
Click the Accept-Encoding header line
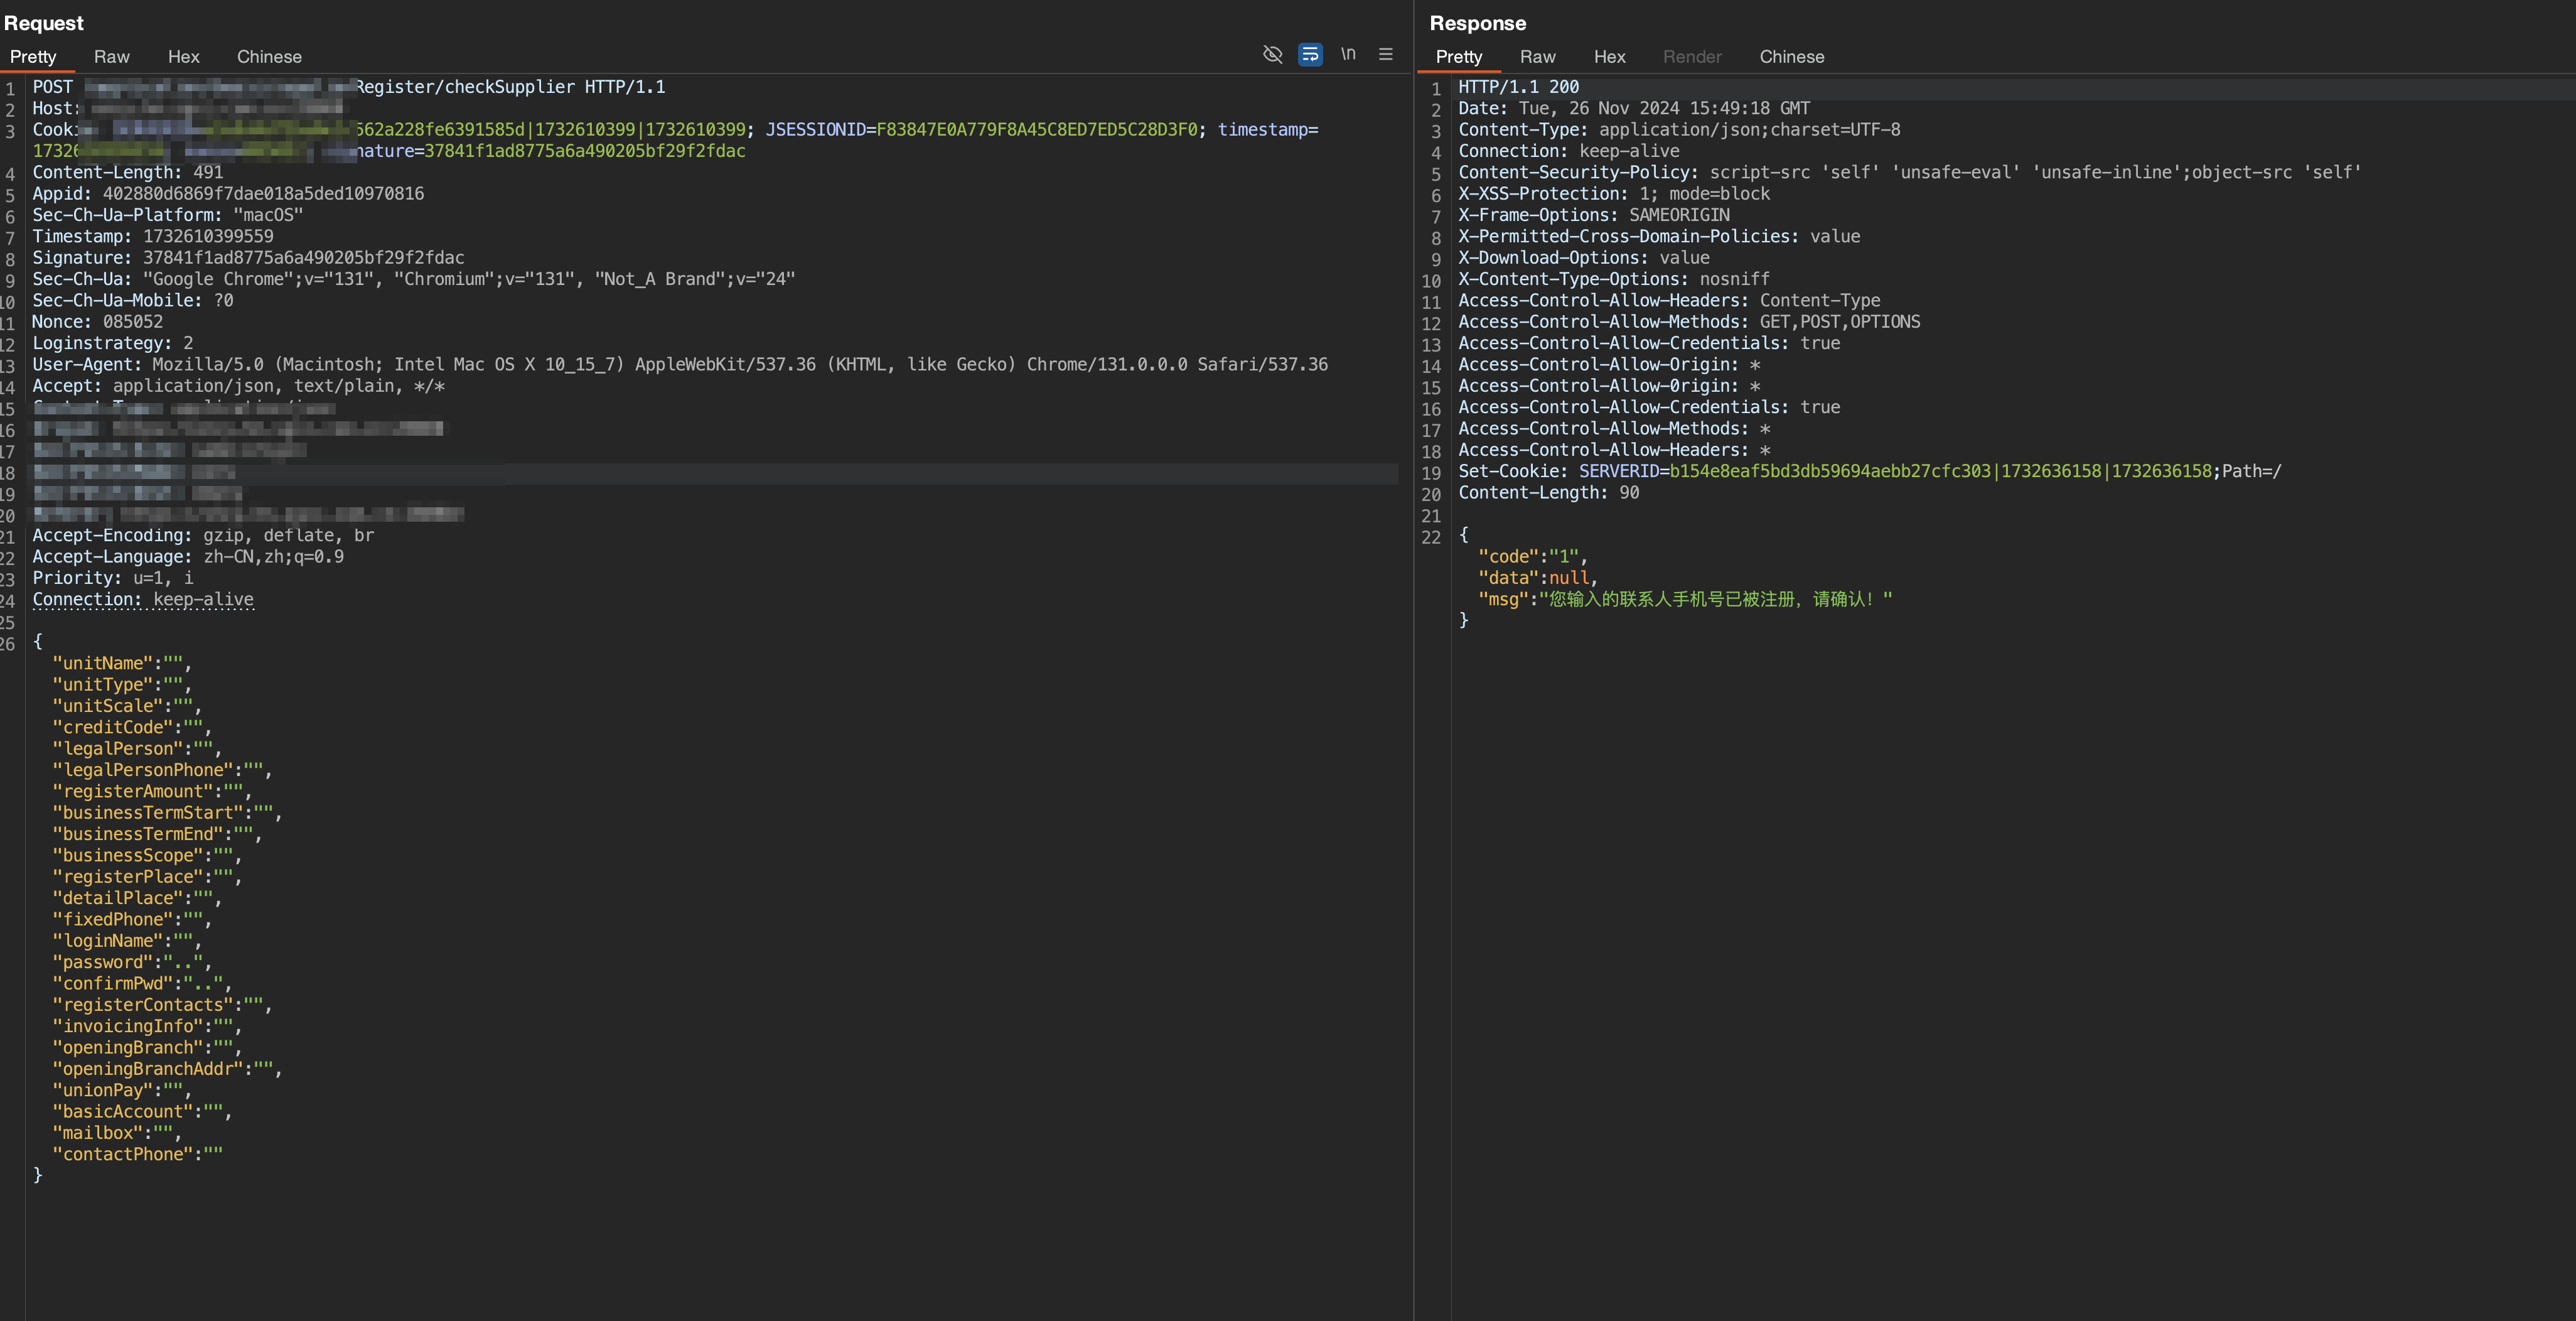(203, 536)
